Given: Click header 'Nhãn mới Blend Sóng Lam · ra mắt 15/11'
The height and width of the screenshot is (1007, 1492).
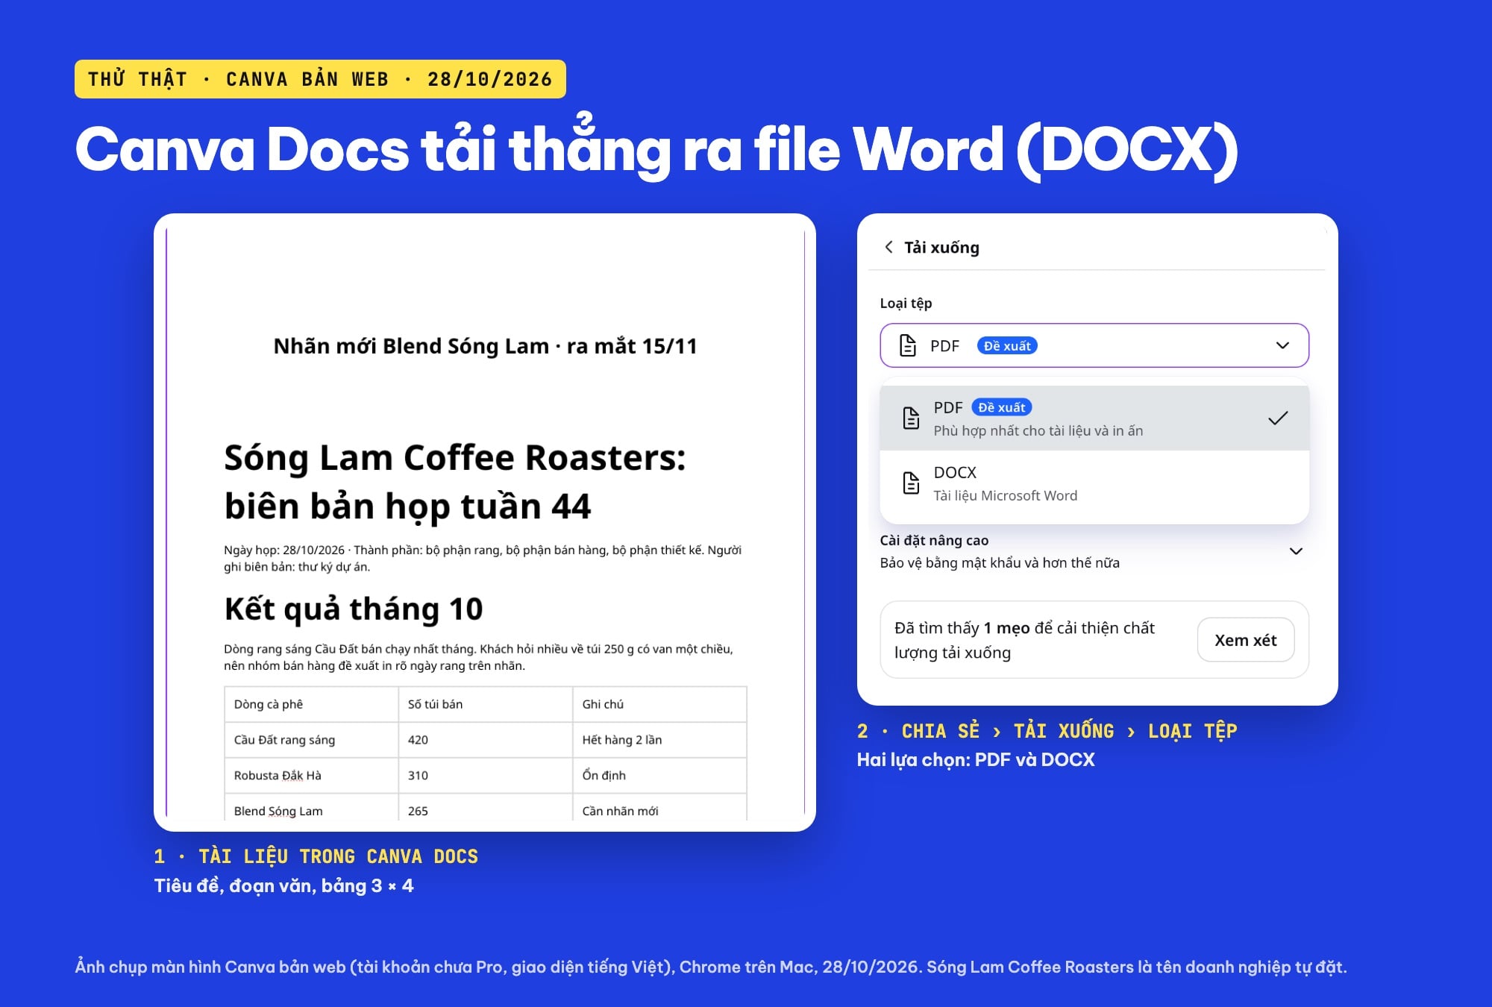Looking at the screenshot, I should tap(486, 346).
